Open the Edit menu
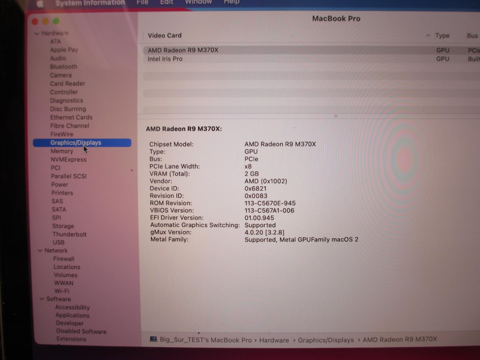The height and width of the screenshot is (360, 480). [166, 2]
